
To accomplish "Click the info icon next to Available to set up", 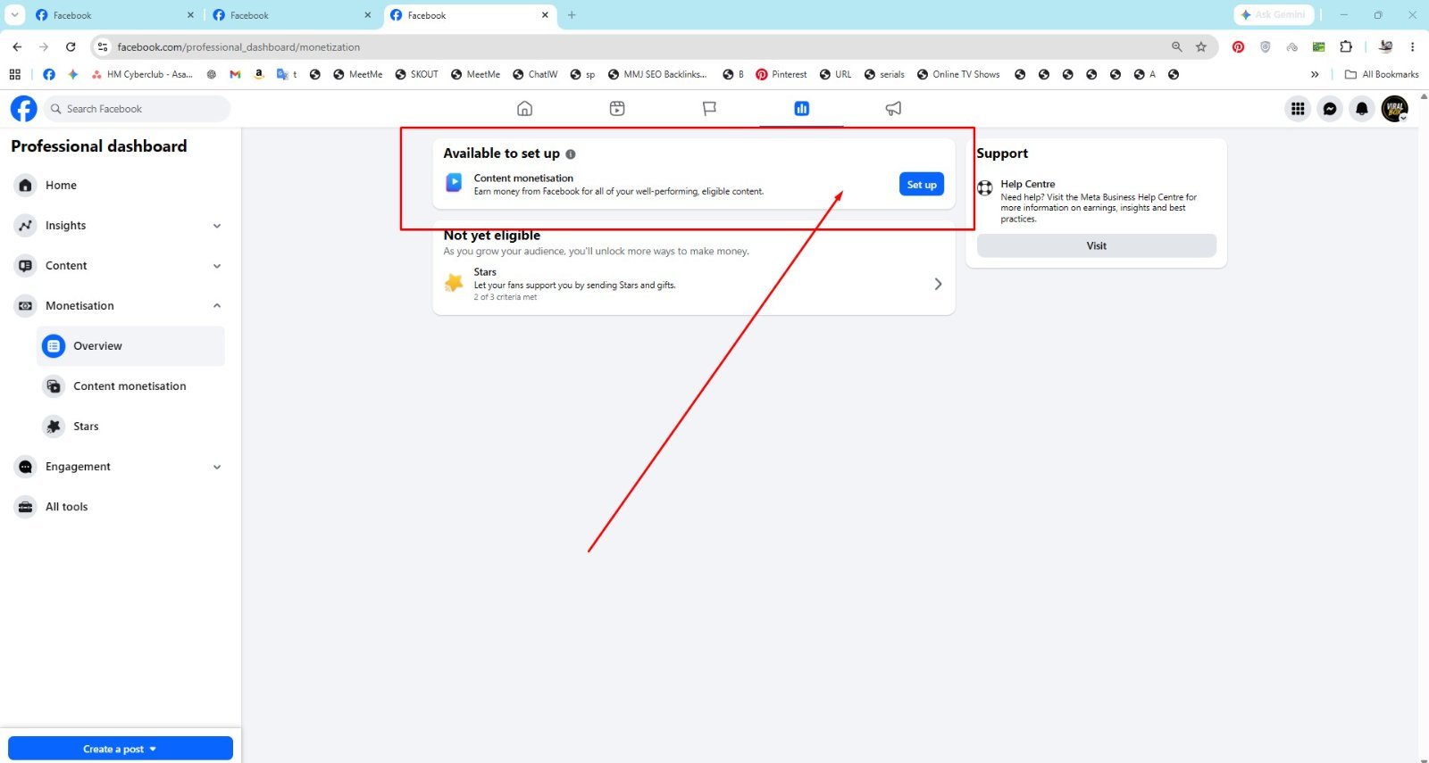I will tap(571, 154).
